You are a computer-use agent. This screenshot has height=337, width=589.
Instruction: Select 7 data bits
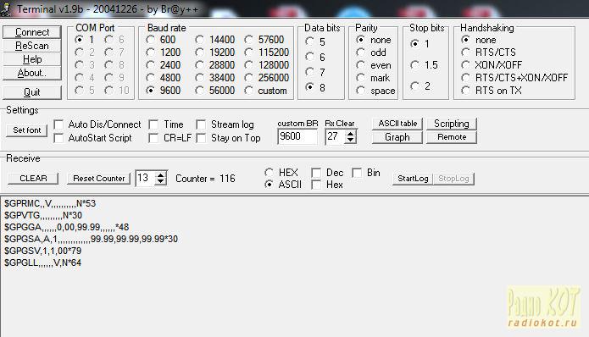310,72
